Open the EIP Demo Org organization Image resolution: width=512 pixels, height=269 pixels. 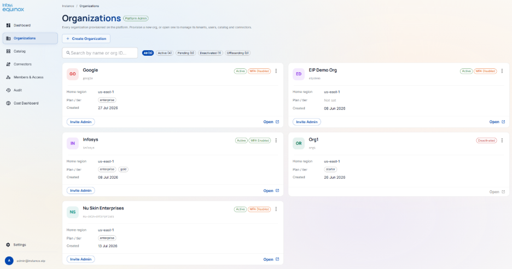[x=497, y=122]
